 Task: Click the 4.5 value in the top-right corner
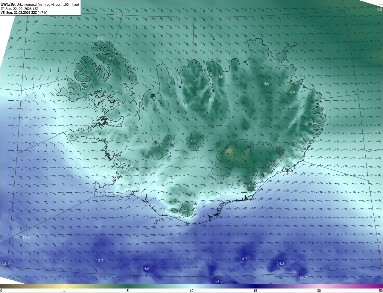pyautogui.click(x=379, y=10)
